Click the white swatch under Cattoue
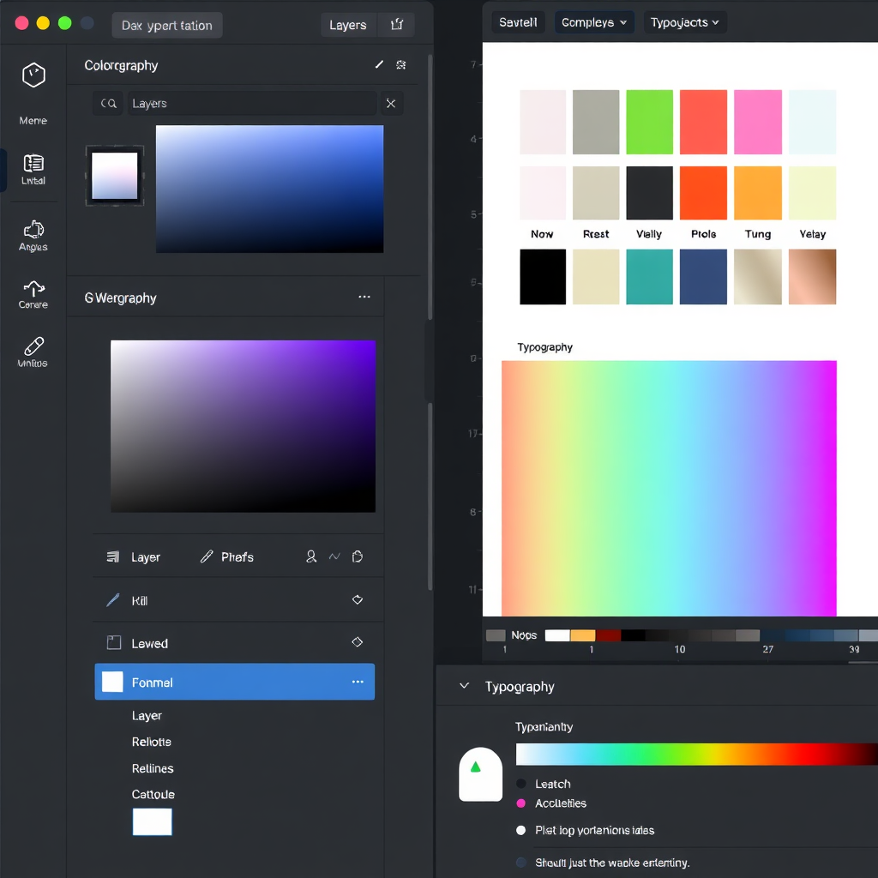This screenshot has height=878, width=878. tap(152, 821)
